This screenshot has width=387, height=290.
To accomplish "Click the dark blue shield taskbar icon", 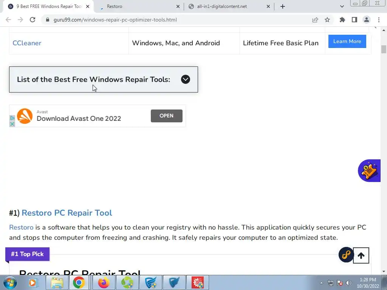I will coord(174,282).
